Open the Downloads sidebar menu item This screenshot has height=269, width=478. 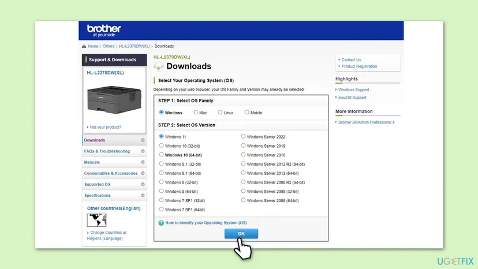114,140
